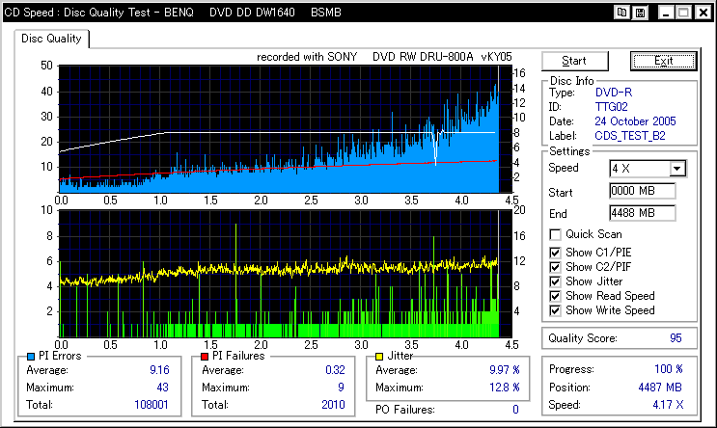This screenshot has width=717, height=428.
Task: Click the Start scan button
Action: click(575, 61)
